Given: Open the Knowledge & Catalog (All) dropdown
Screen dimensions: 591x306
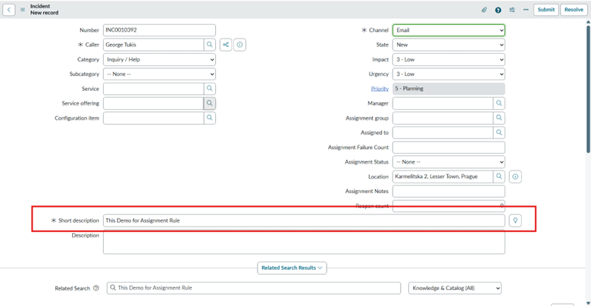Looking at the screenshot, I should pos(455,288).
